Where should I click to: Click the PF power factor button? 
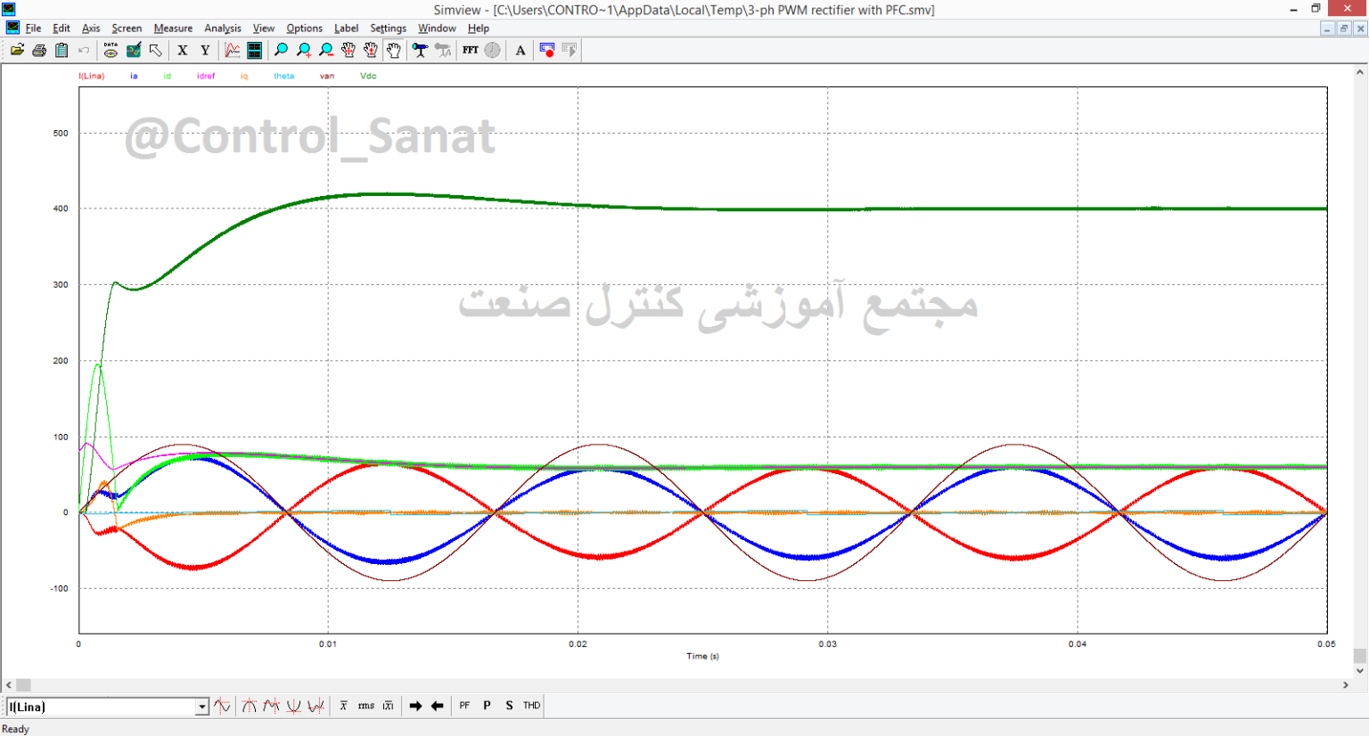(x=464, y=706)
